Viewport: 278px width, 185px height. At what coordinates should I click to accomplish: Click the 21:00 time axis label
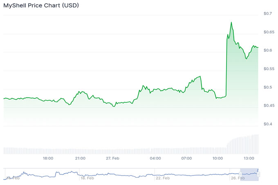tap(80, 158)
